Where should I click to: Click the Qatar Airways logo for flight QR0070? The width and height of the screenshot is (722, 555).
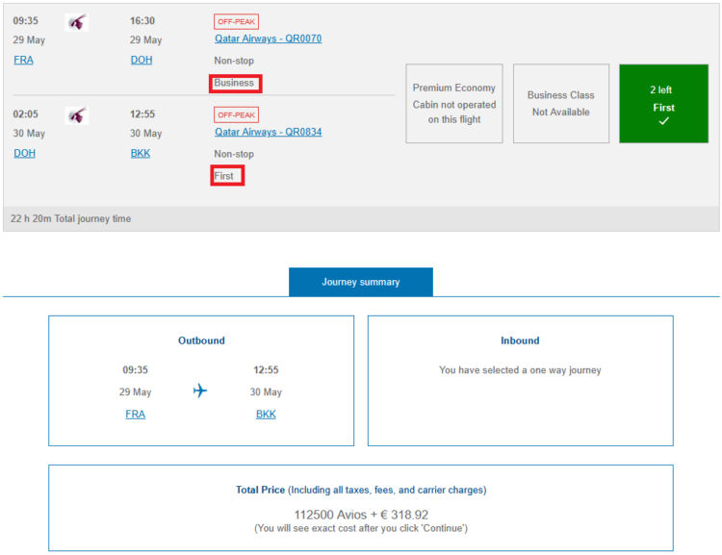(x=77, y=22)
